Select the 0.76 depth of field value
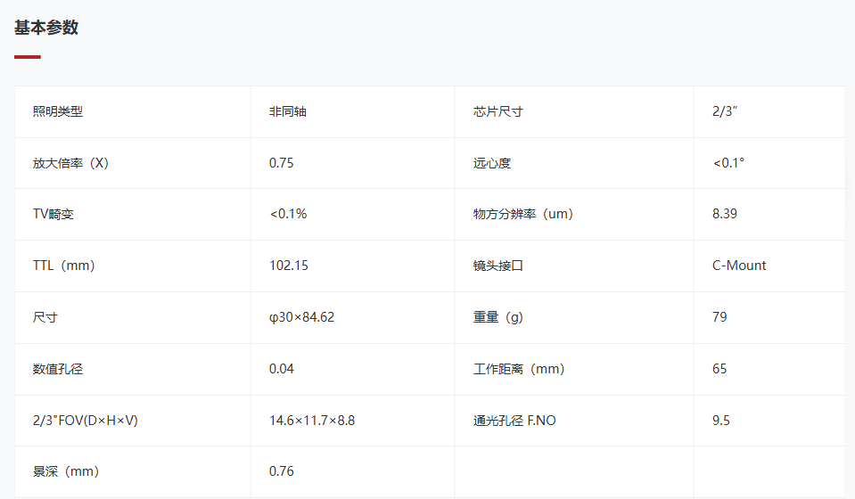This screenshot has height=499, width=855. [282, 471]
